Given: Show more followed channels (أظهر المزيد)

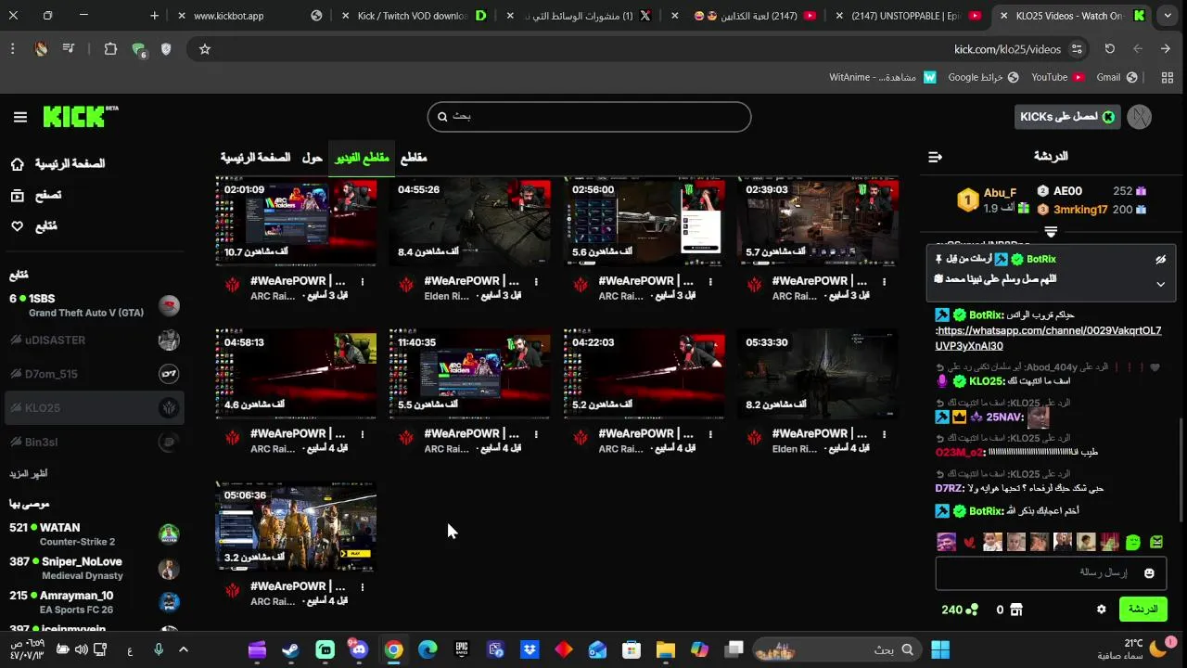Looking at the screenshot, I should 29,473.
